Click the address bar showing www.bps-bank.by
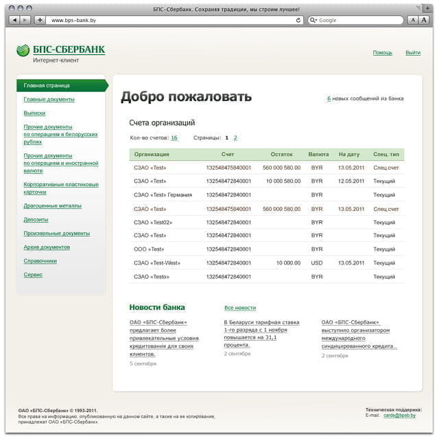The height and width of the screenshot is (441, 439). point(174,20)
